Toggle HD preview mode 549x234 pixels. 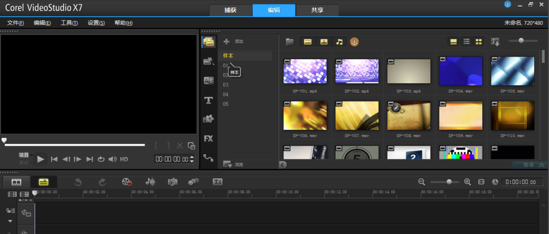coord(124,159)
